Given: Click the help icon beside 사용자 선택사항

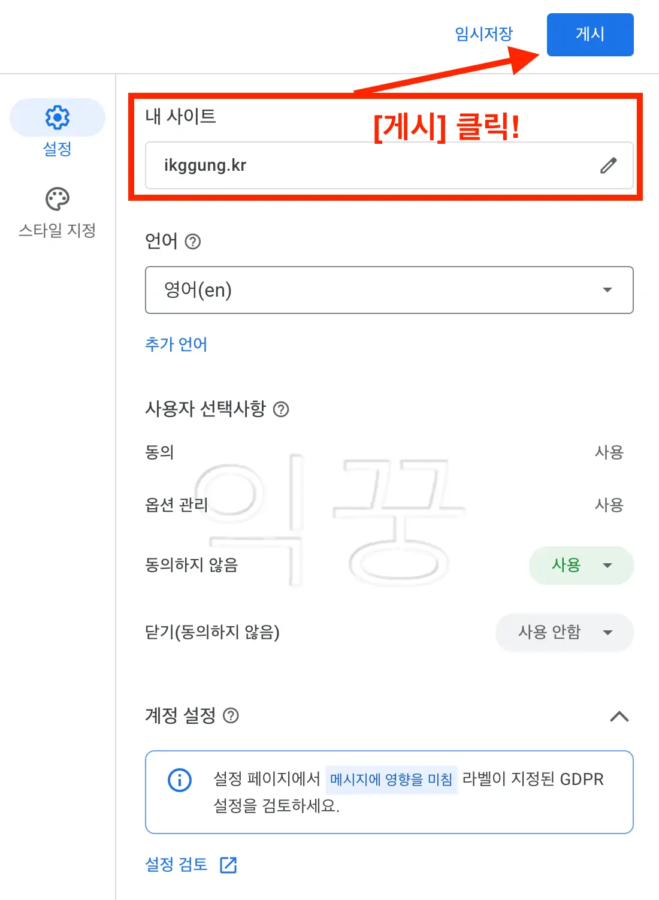Looking at the screenshot, I should tap(282, 410).
